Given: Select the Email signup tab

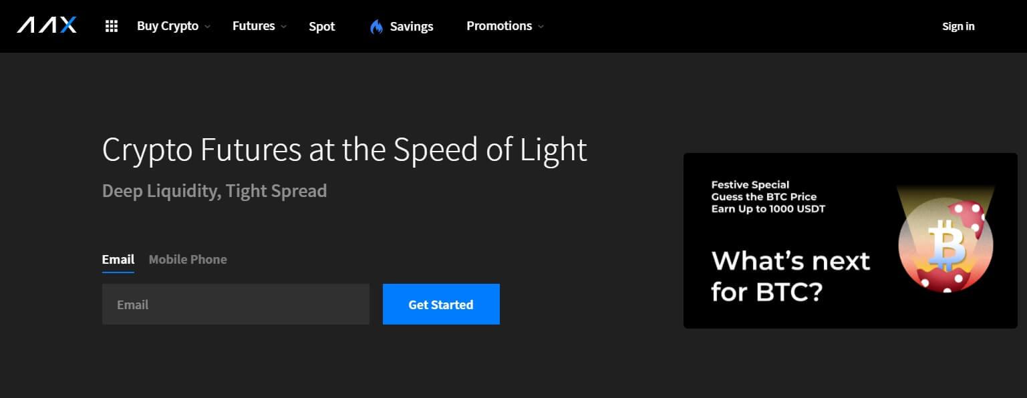Looking at the screenshot, I should pyautogui.click(x=118, y=260).
